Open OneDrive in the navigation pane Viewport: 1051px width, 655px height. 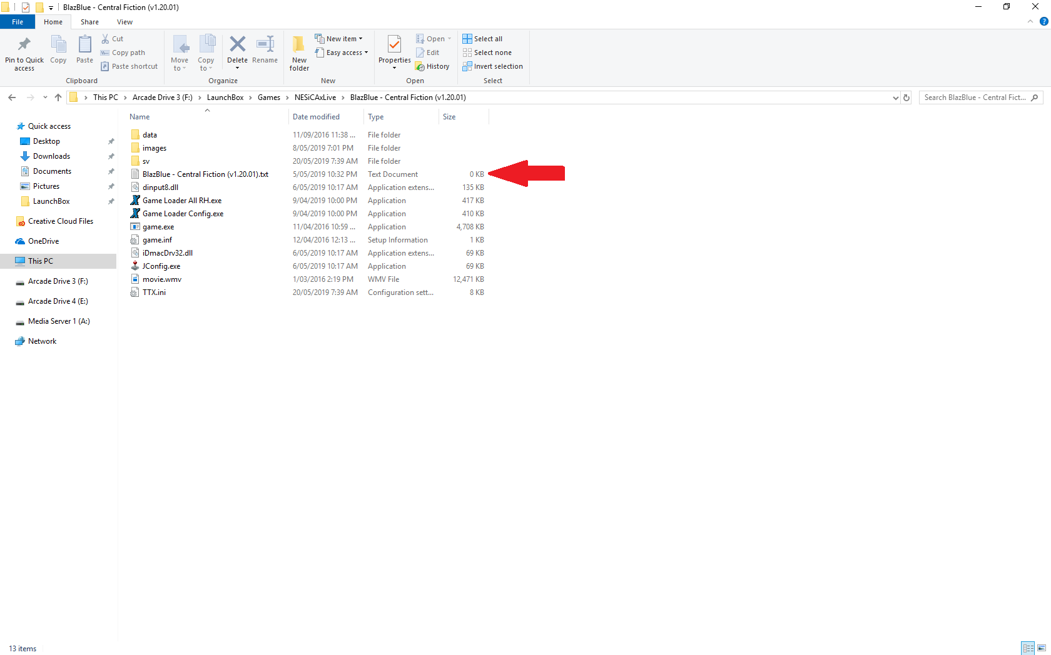(x=43, y=241)
